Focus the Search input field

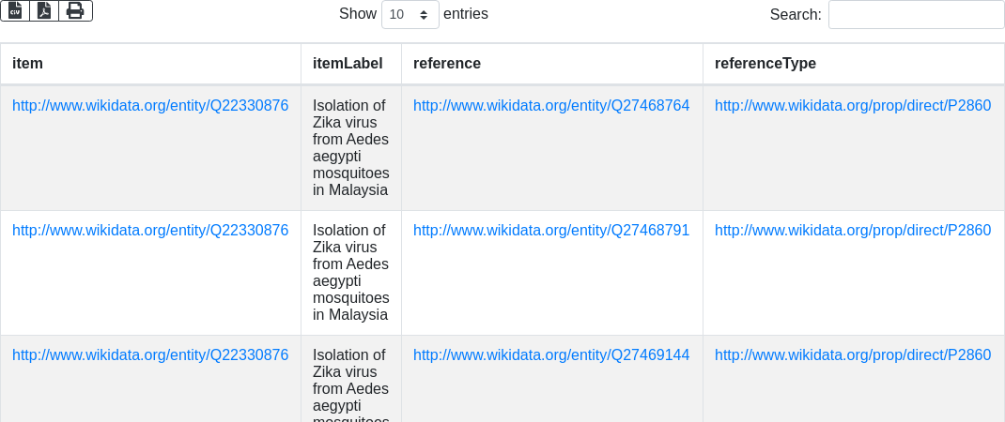(916, 14)
